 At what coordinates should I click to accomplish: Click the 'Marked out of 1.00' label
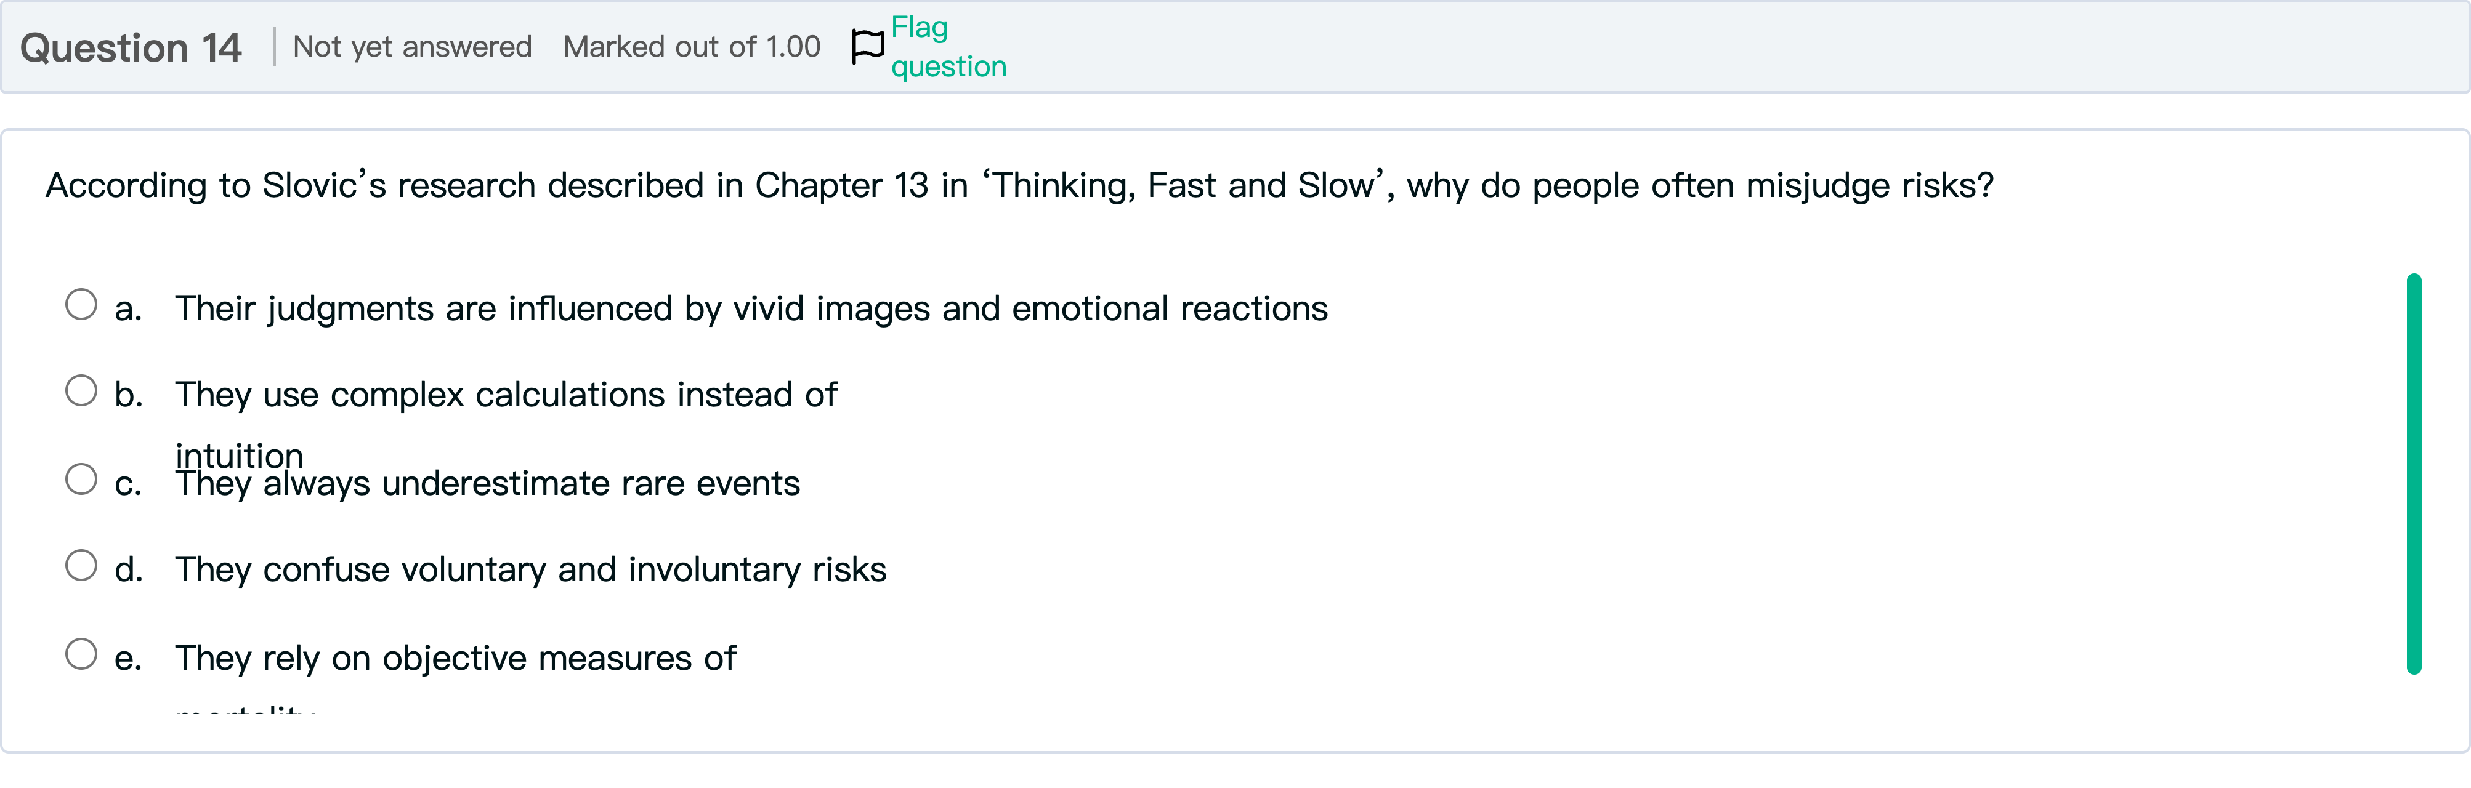[x=692, y=47]
